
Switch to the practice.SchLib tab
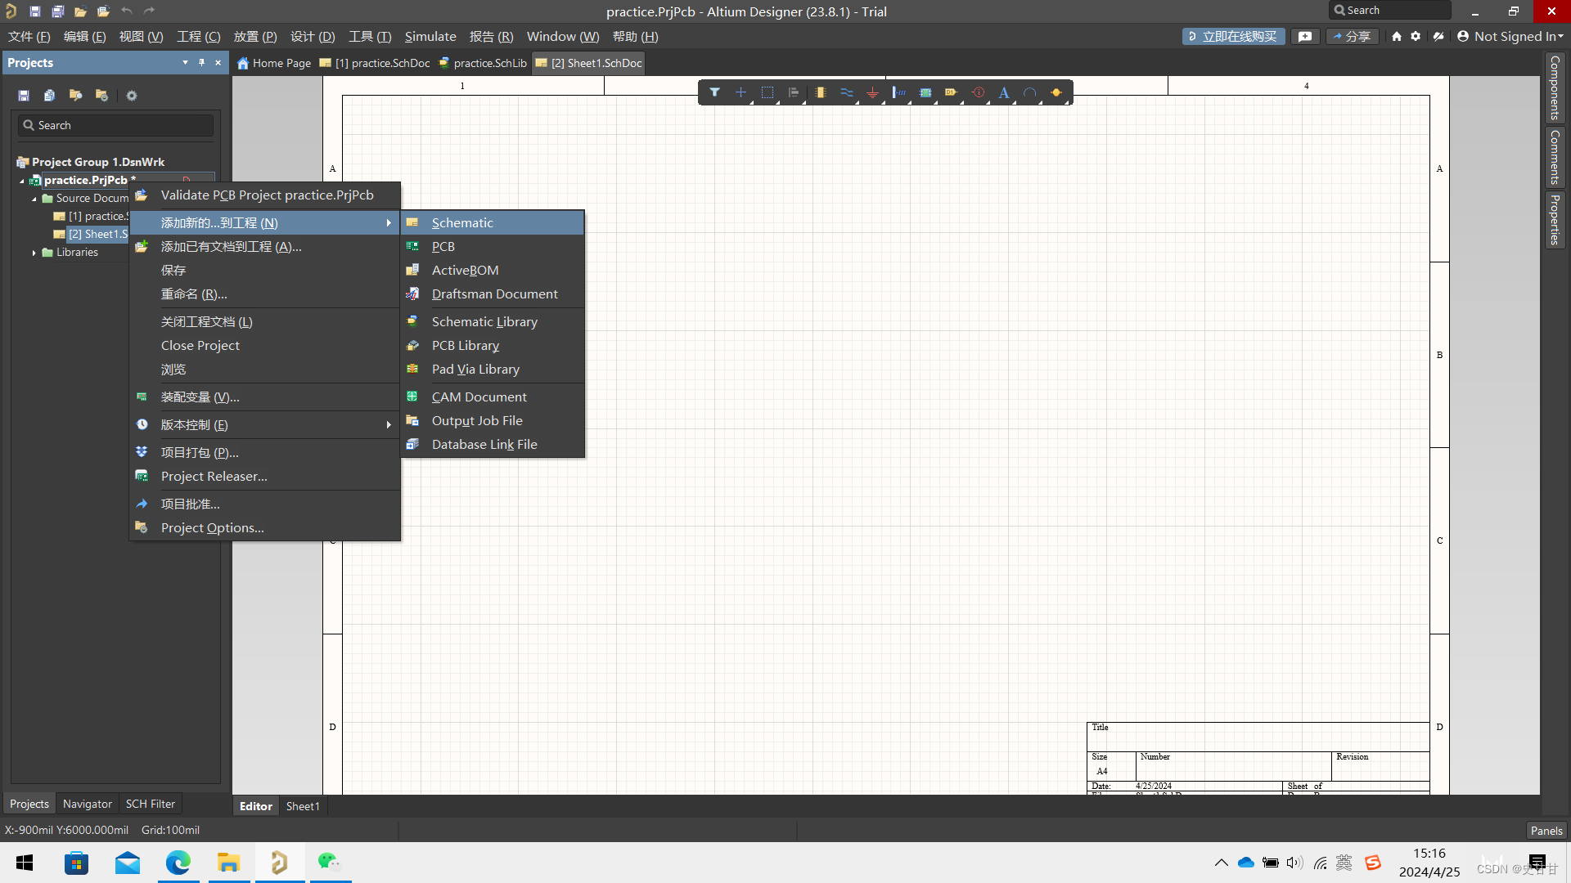(x=483, y=63)
